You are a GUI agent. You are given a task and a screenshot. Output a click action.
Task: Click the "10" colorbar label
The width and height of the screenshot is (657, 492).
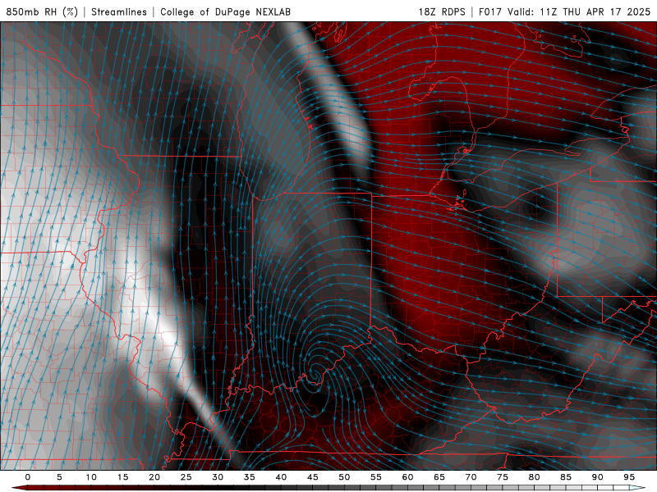91,477
